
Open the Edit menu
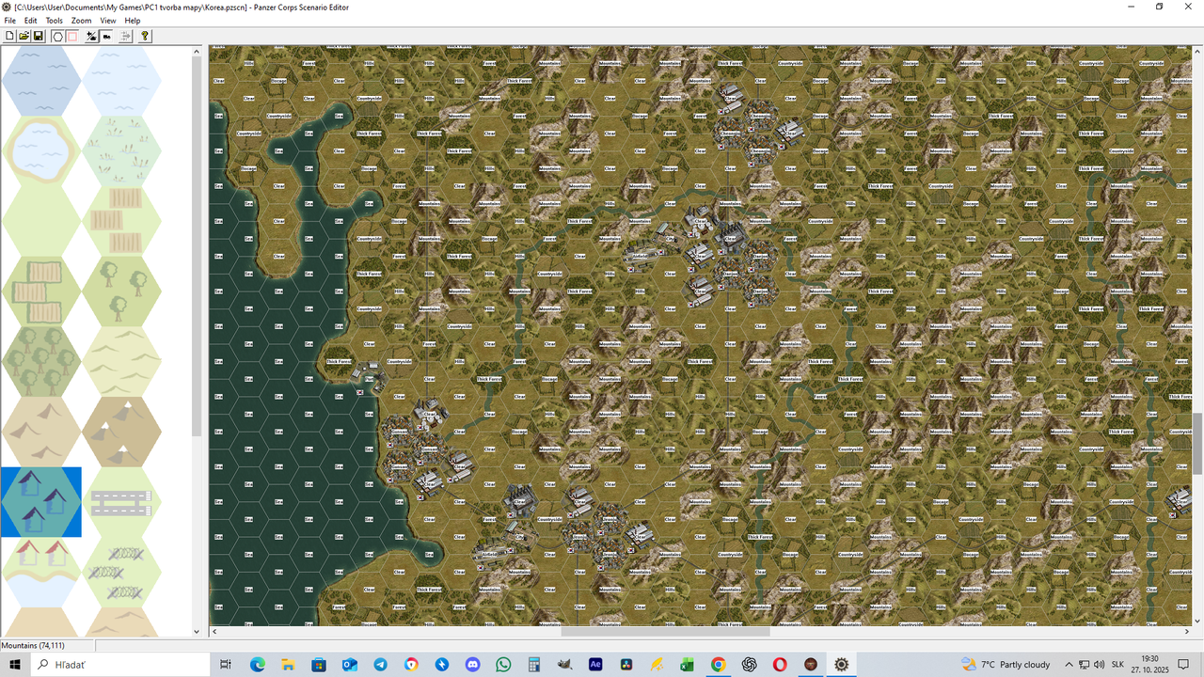(x=31, y=21)
